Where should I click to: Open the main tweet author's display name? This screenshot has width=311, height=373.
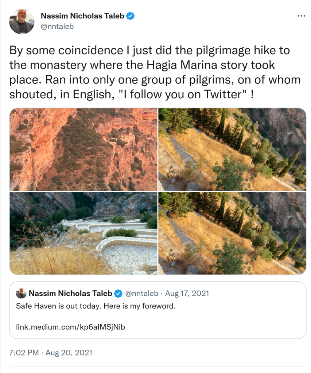click(82, 16)
